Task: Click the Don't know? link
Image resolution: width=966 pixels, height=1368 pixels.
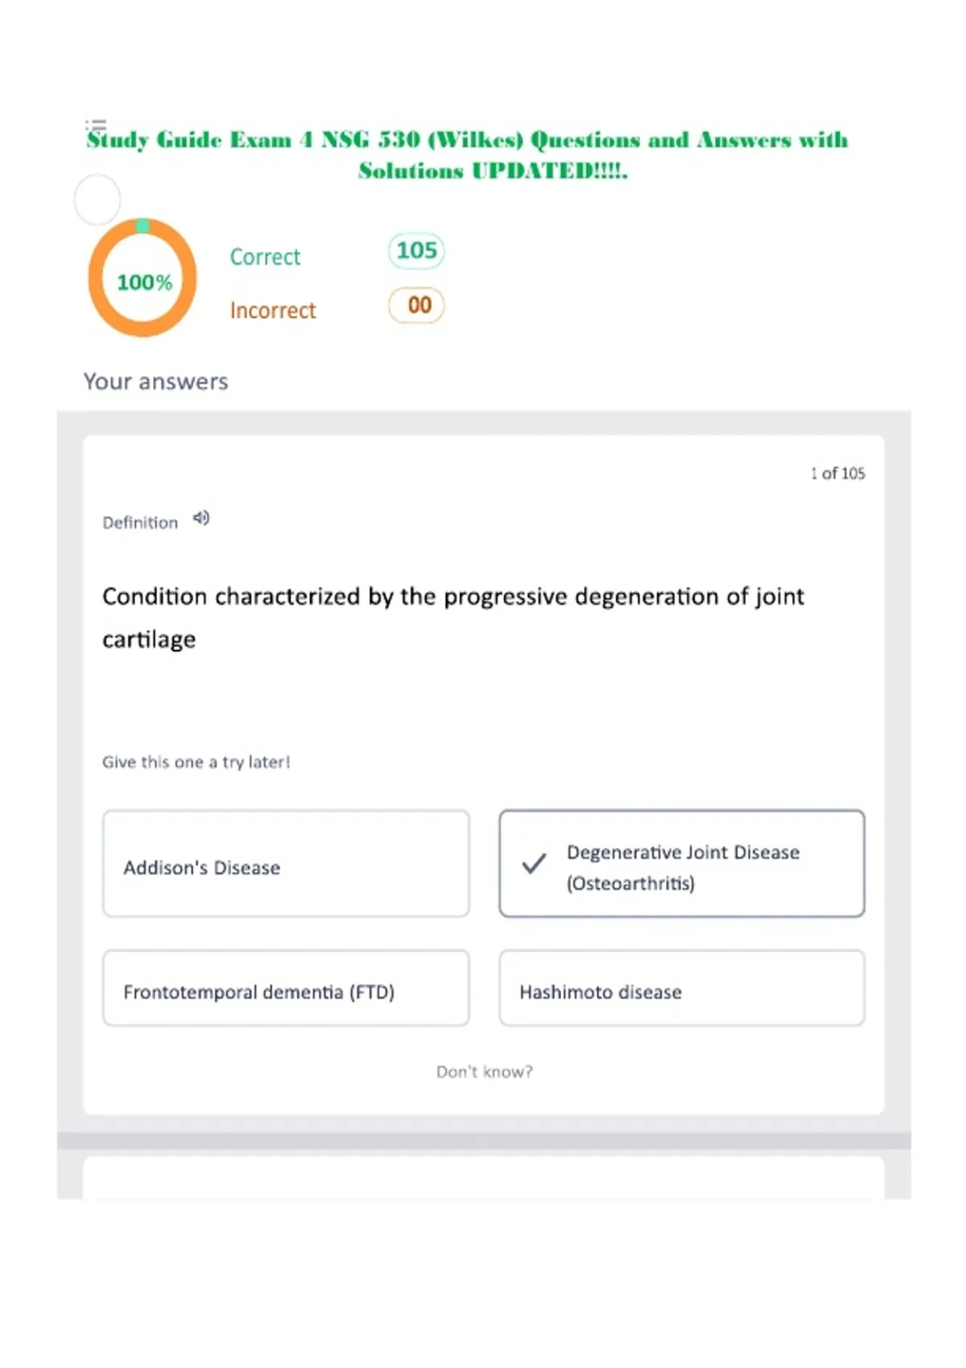Action: (484, 1072)
